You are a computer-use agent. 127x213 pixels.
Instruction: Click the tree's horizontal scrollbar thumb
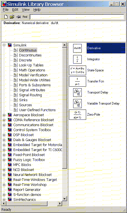click(27, 203)
